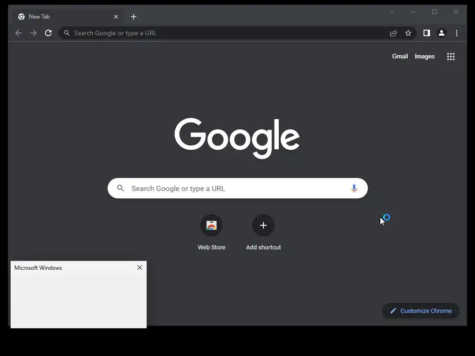
Task: Click the Google search box
Action: tap(237, 188)
